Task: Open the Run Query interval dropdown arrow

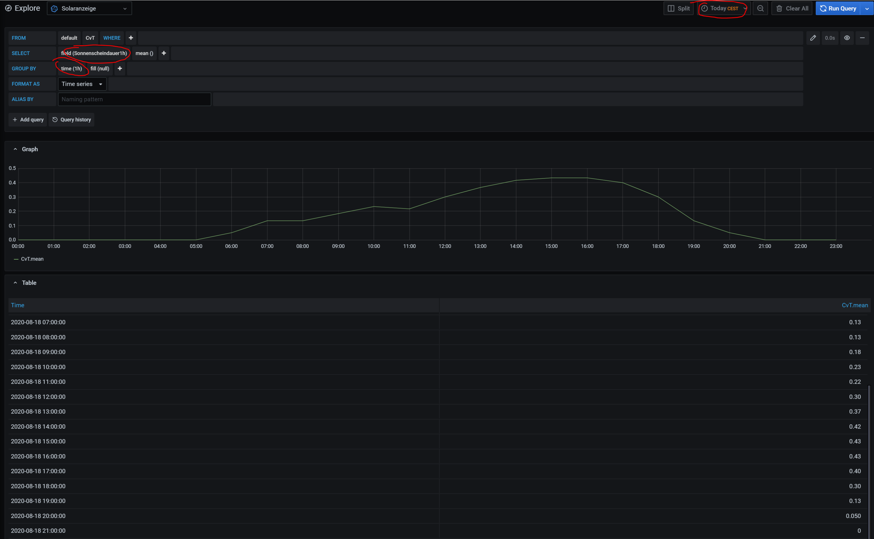Action: point(867,8)
